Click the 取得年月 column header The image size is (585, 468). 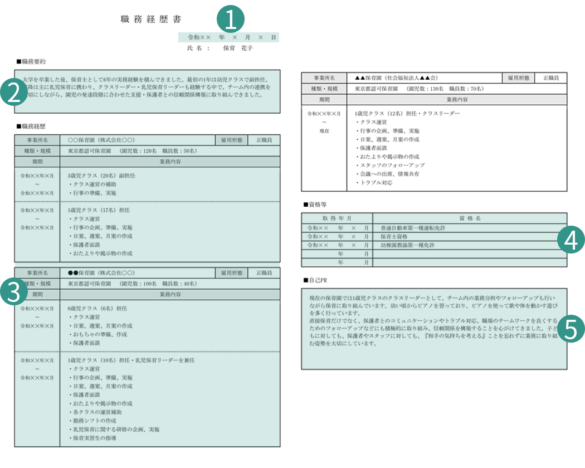[337, 218]
